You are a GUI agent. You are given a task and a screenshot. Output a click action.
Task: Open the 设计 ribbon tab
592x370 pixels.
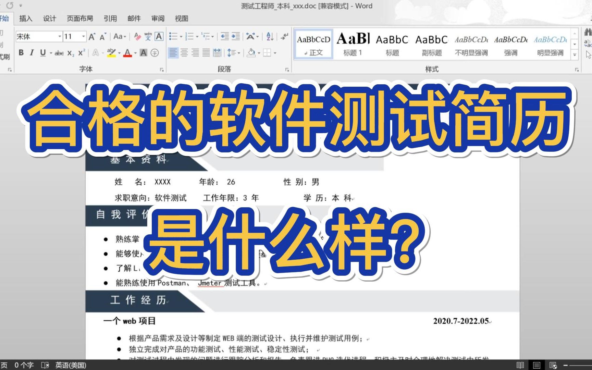coord(49,18)
